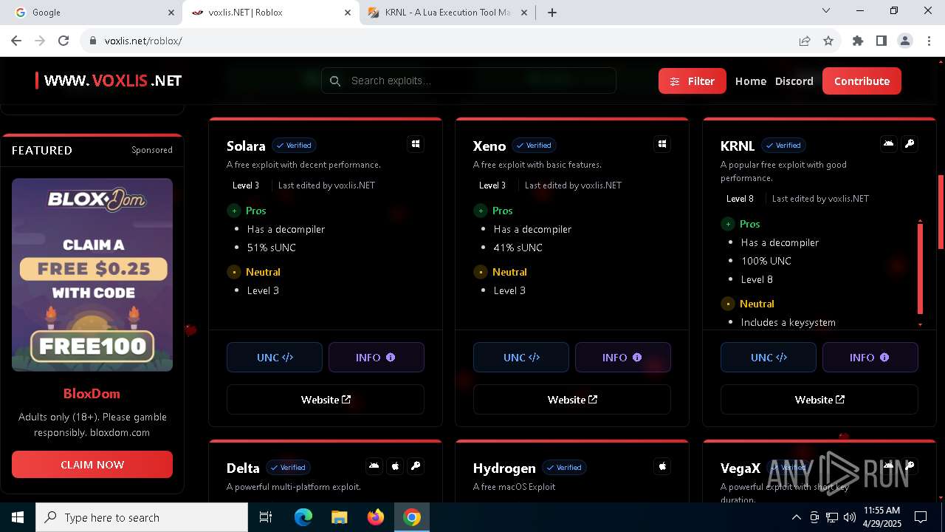Screen dimensions: 945x532
Task: Open the Chrome profile avatar
Action: (905, 41)
